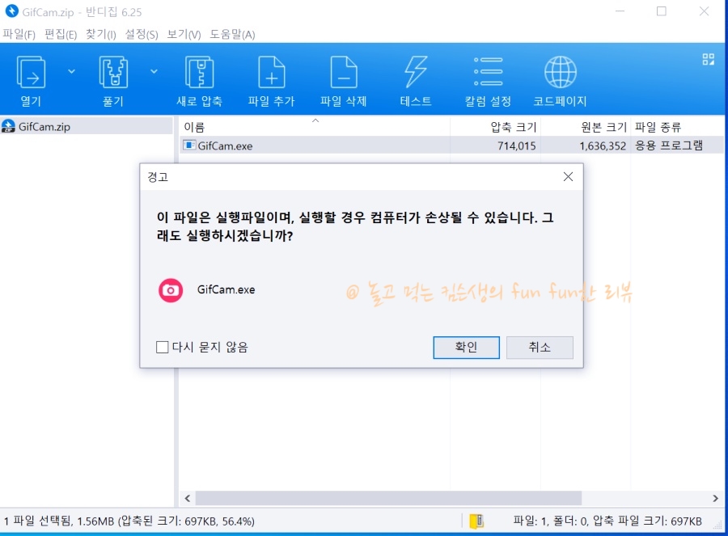728x536 pixels.
Task: Click the 714,015 compressed size value
Action: tap(516, 146)
